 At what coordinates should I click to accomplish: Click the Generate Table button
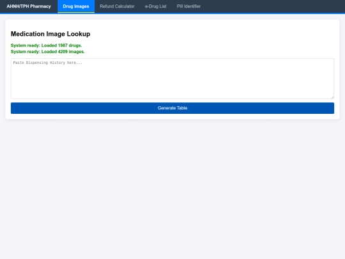(172, 108)
